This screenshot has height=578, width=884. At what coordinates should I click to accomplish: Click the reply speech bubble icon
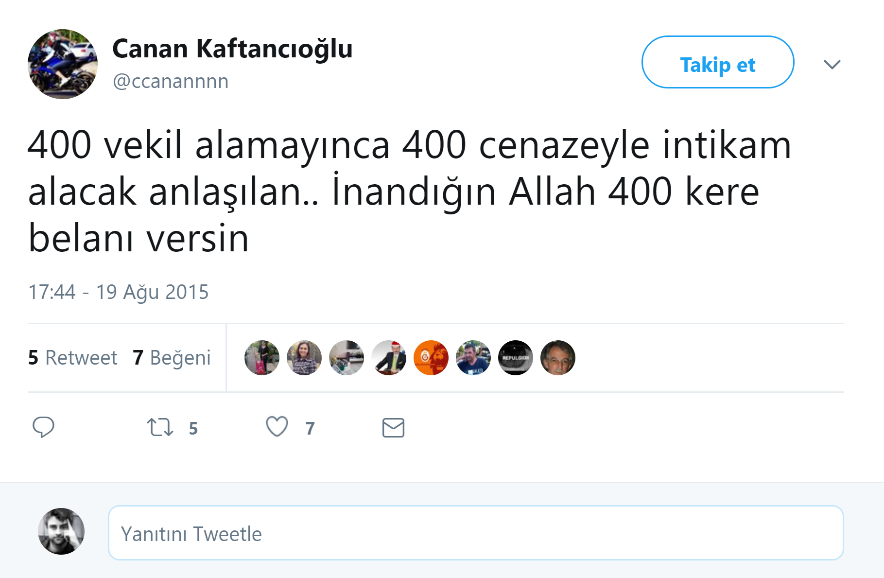coord(43,427)
